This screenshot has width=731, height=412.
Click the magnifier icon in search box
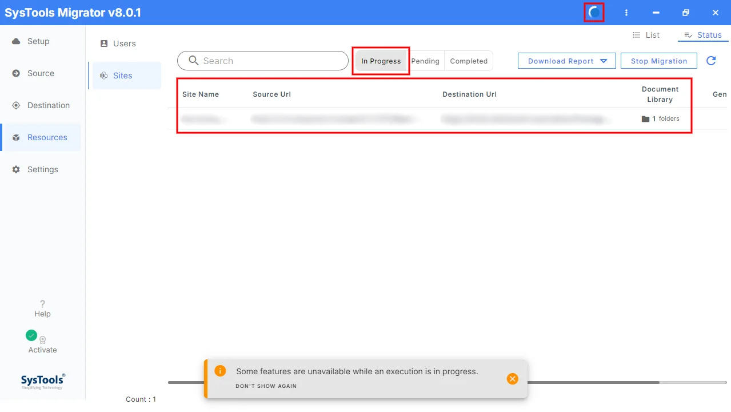(x=194, y=61)
